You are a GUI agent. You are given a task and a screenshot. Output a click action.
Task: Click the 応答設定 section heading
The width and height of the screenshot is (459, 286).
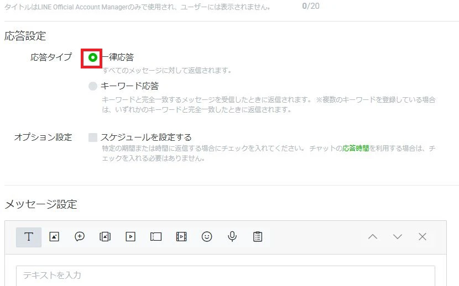pos(25,36)
